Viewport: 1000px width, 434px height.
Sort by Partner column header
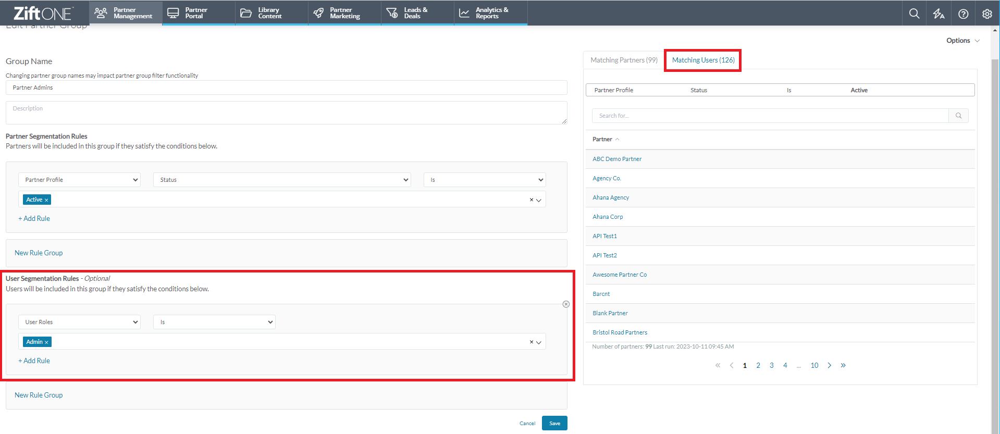[x=606, y=139]
